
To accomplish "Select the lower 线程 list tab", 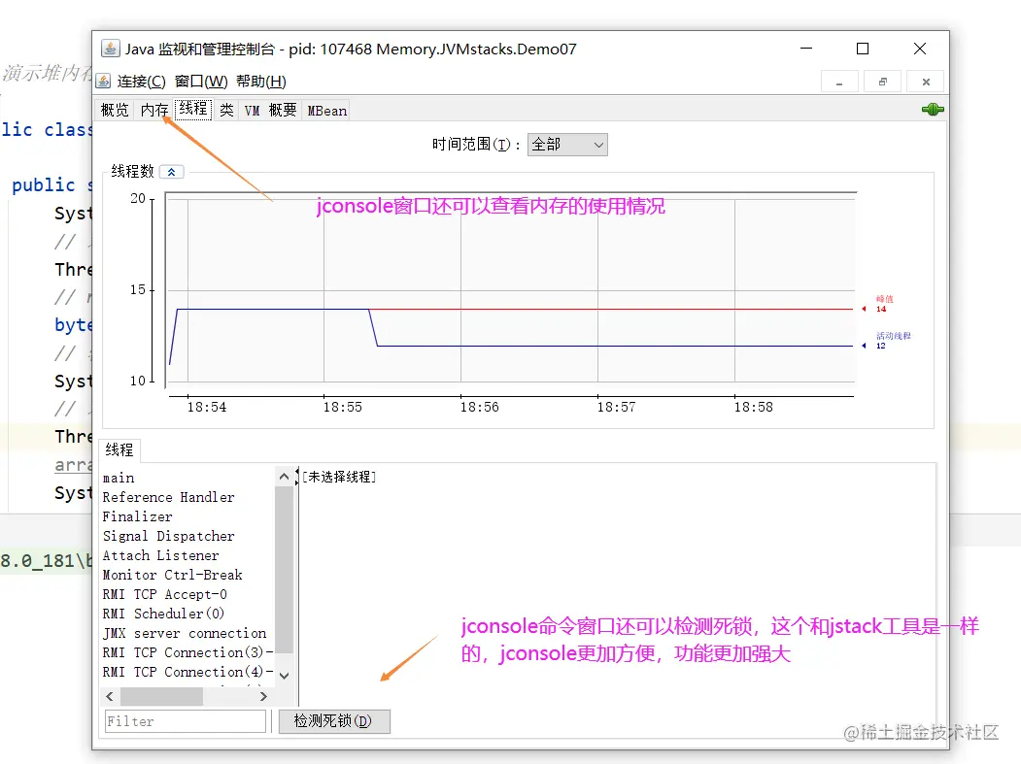I will click(x=119, y=449).
